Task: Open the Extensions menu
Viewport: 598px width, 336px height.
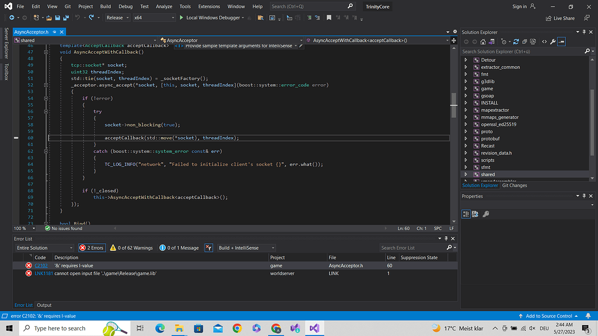Action: tap(209, 6)
